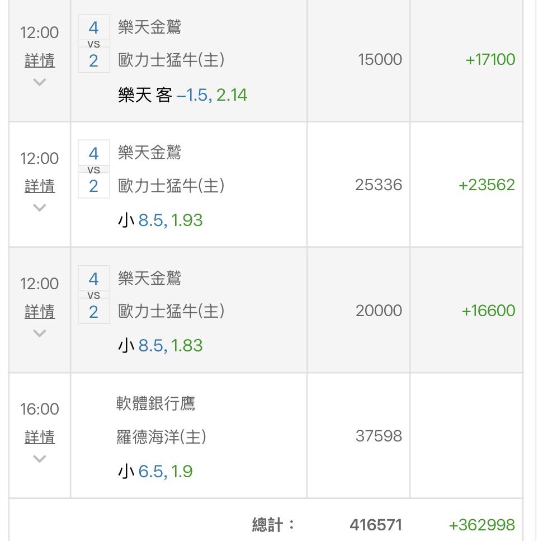The width and height of the screenshot is (543, 541).
Task: Expand chevron in the 25336 bet row
Action: pyautogui.click(x=40, y=208)
